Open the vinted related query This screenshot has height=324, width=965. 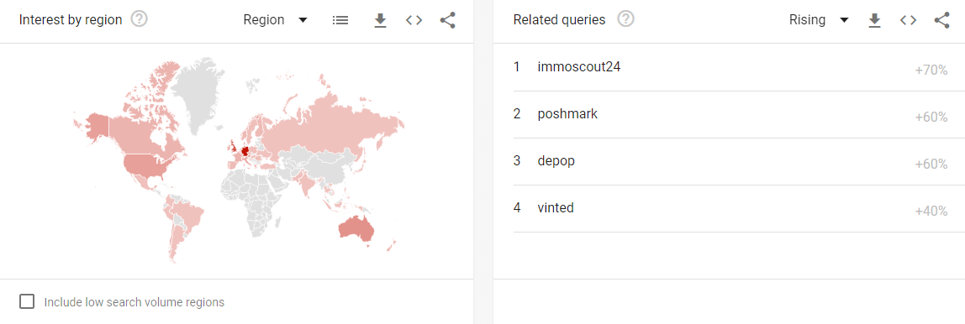point(730,208)
